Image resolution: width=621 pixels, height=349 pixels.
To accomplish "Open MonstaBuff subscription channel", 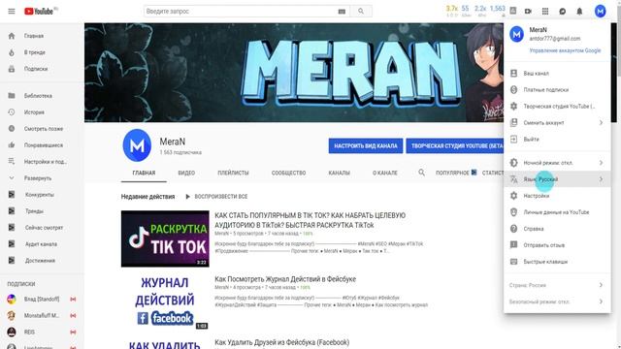I will click(x=42, y=316).
